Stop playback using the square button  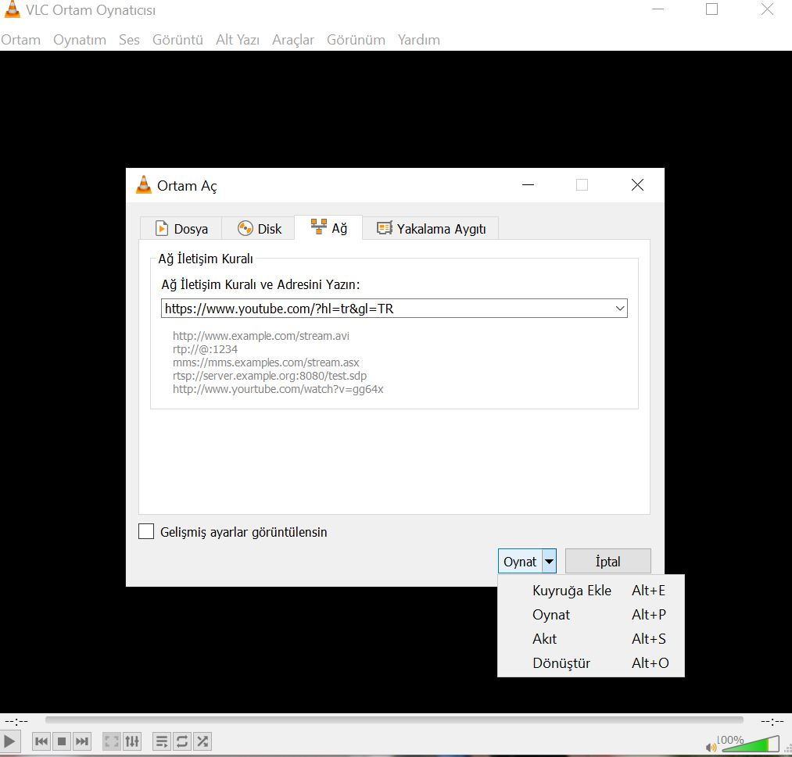point(62,741)
